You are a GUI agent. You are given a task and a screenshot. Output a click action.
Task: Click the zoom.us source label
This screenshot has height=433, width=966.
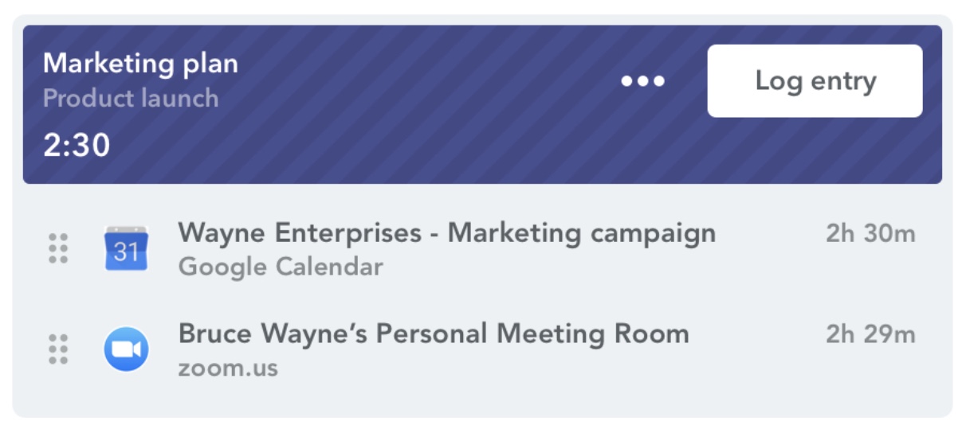pos(228,368)
